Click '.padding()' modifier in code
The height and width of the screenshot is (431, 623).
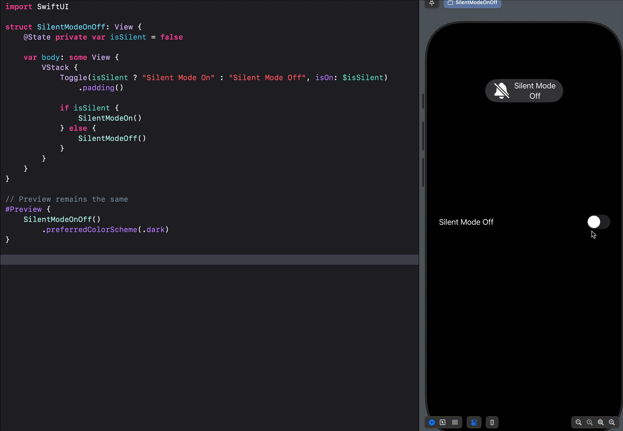pos(100,88)
